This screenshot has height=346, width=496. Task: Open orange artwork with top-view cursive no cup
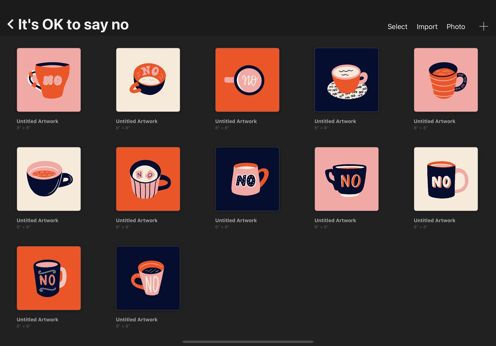247,80
